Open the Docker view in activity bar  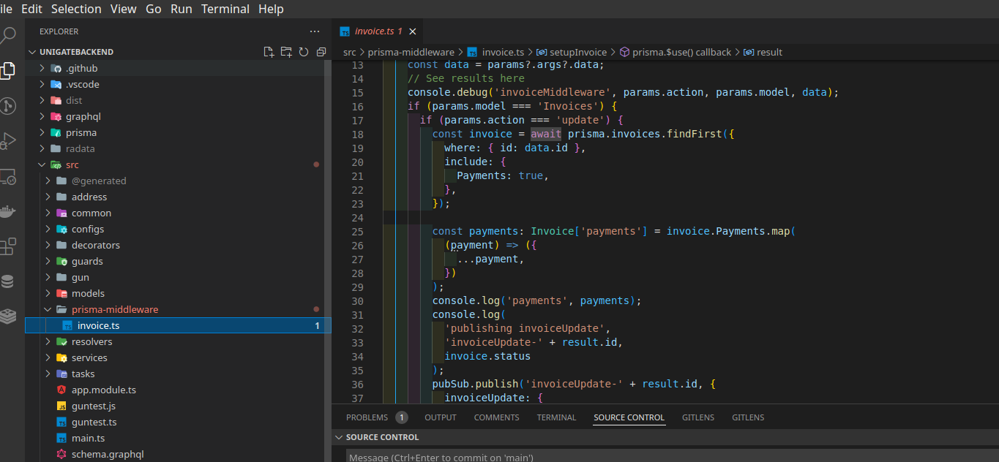[x=8, y=212]
